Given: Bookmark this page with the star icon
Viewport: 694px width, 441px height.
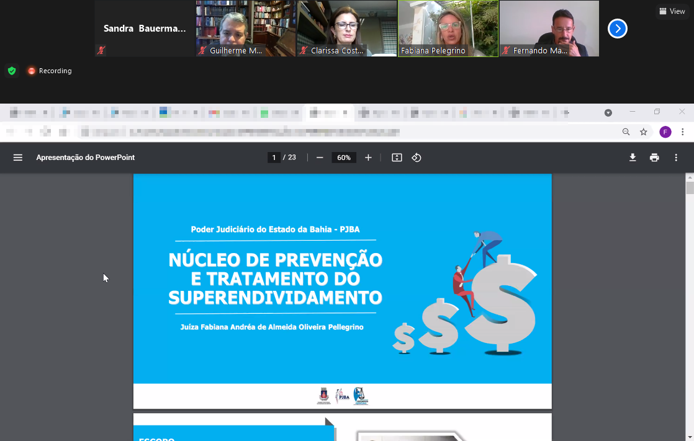Looking at the screenshot, I should tap(644, 131).
